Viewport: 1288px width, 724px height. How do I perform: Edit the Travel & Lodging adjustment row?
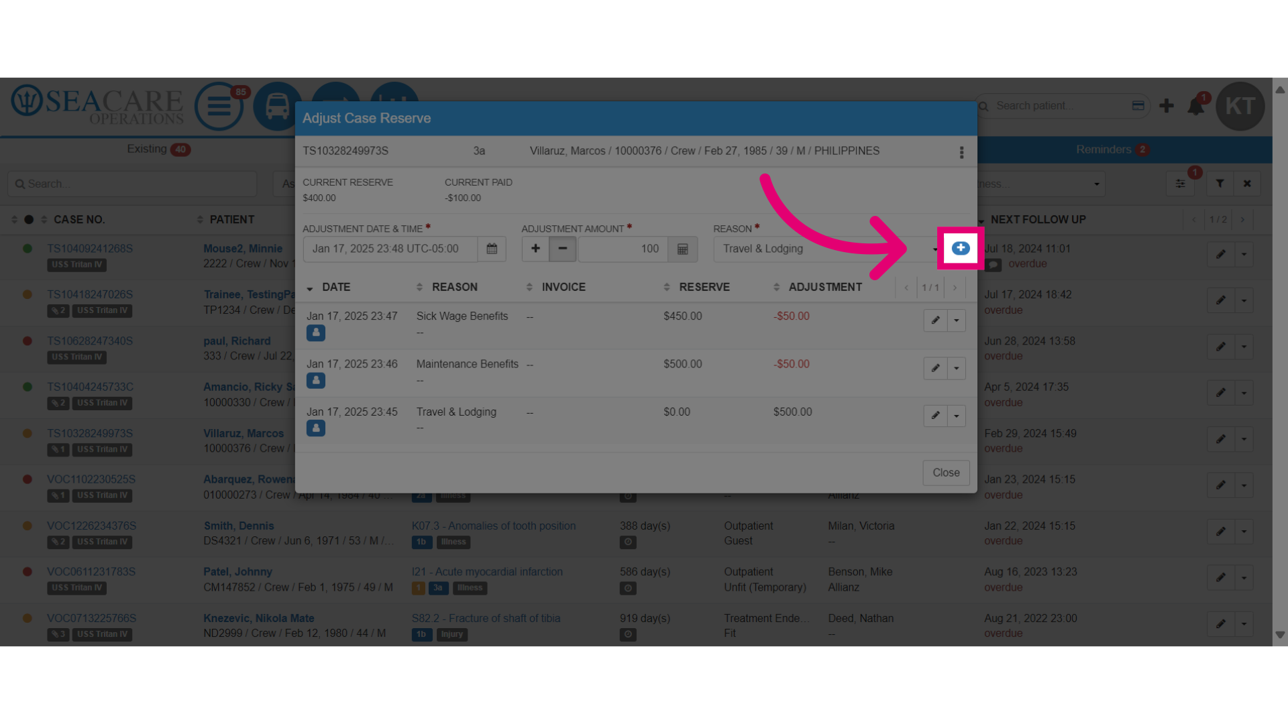coord(935,416)
